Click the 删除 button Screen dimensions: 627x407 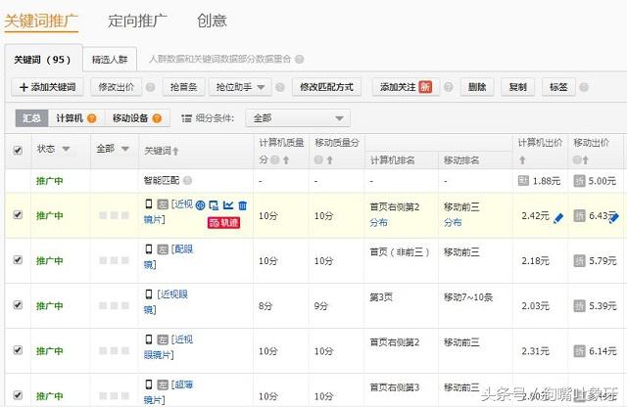[x=477, y=87]
